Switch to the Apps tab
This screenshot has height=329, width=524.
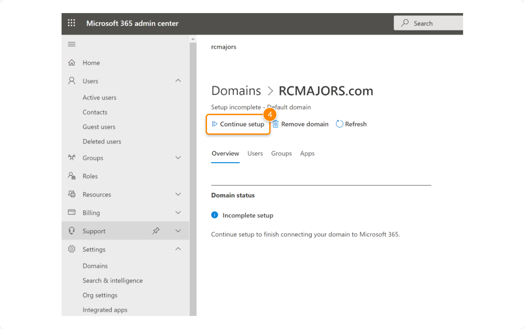point(307,153)
